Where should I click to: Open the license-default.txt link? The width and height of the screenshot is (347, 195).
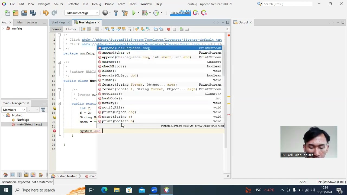point(152,40)
